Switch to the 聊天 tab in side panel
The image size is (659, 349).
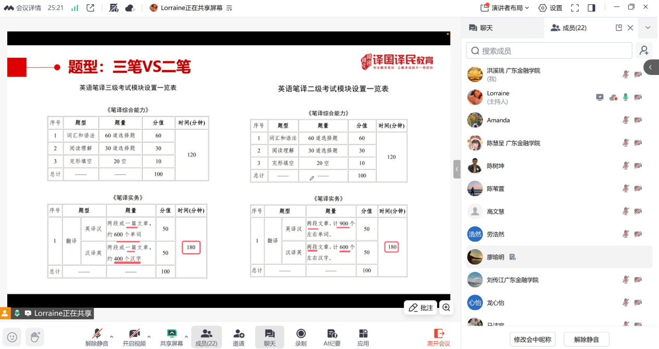click(x=481, y=28)
